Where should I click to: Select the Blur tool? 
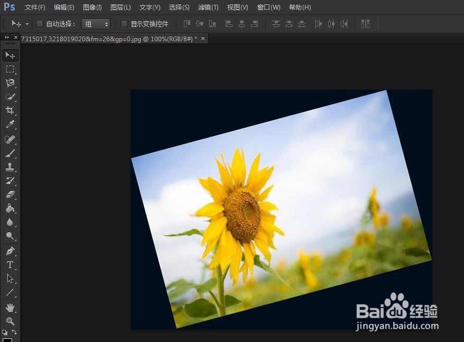point(10,222)
